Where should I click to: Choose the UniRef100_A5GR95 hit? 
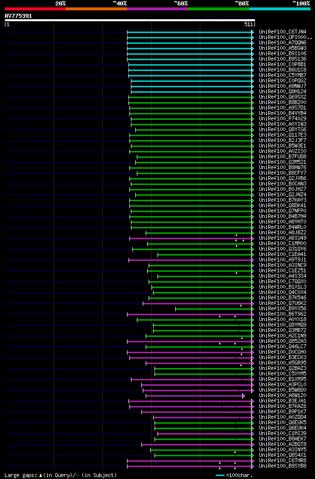click(283, 364)
